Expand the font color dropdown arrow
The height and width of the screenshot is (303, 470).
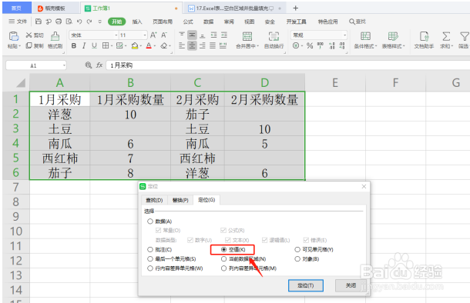(155, 46)
